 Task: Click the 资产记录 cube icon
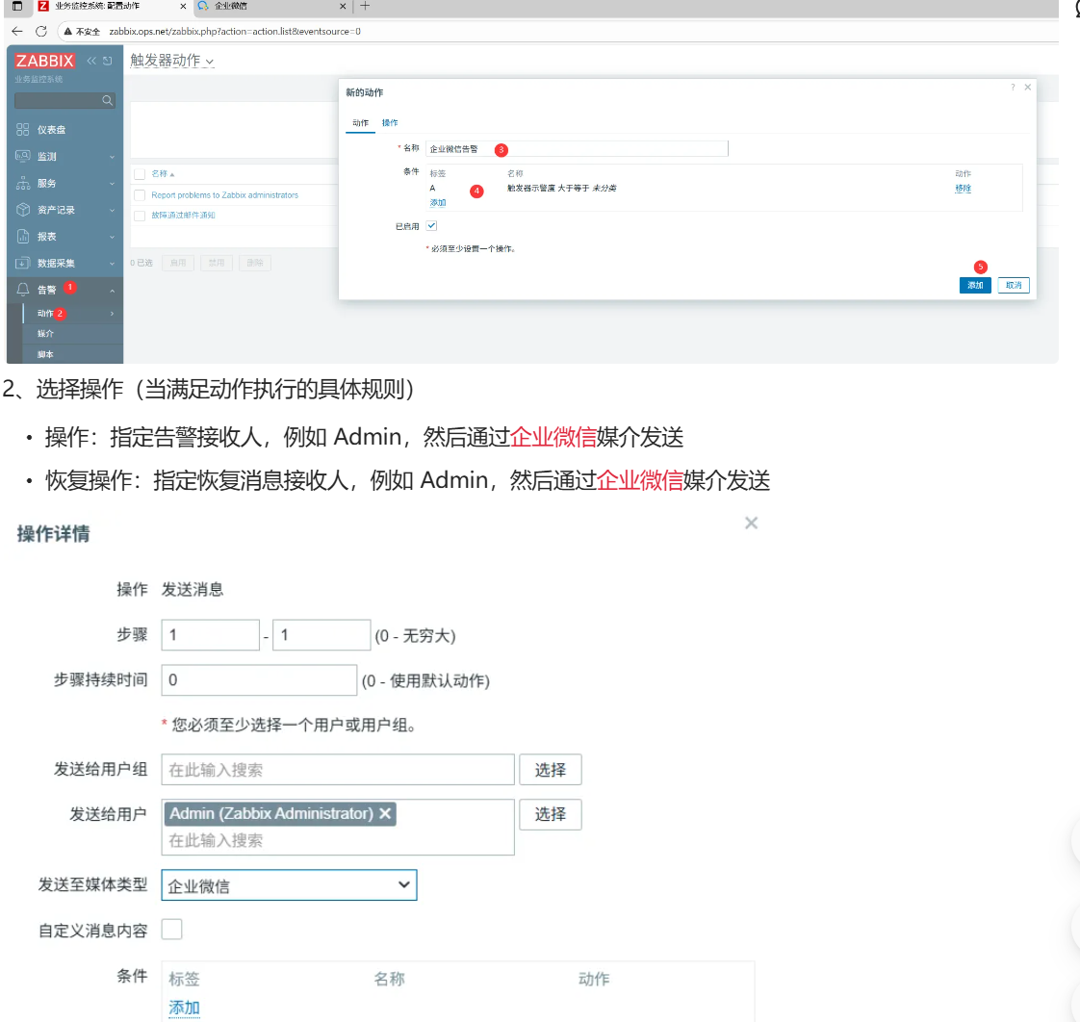click(x=23, y=210)
